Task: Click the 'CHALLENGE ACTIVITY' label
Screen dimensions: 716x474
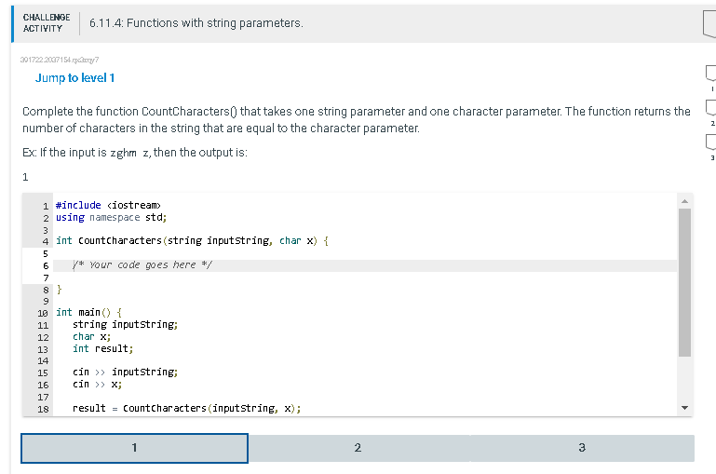Action: coord(47,23)
